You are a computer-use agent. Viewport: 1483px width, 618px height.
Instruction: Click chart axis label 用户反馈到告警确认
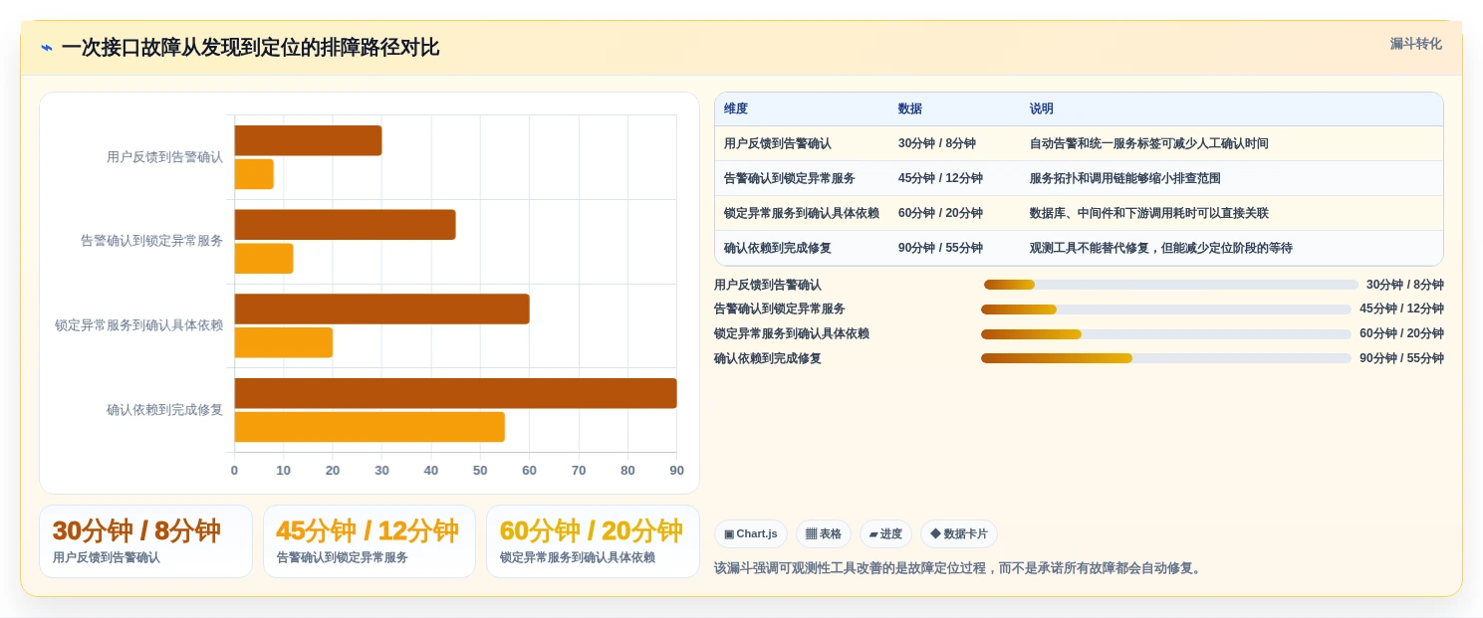[165, 157]
